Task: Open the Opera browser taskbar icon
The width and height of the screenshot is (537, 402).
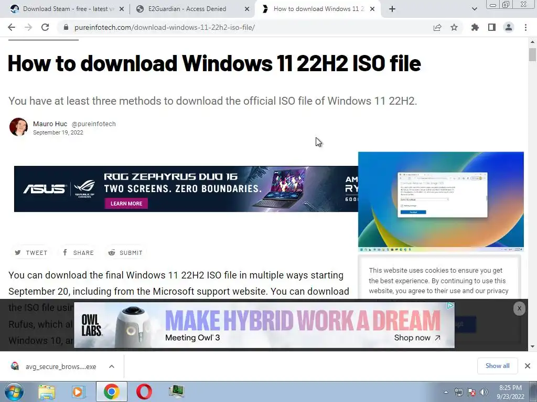Action: (x=144, y=392)
